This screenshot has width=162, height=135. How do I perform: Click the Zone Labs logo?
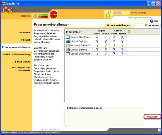7,11
